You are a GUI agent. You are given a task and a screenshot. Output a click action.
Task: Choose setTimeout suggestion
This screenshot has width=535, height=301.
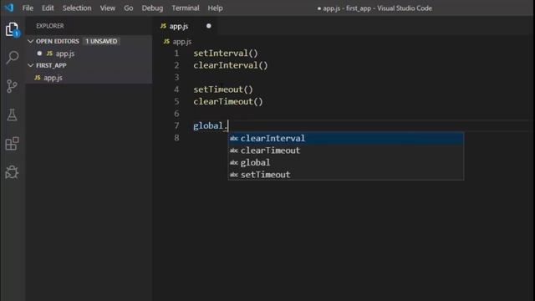[345, 175]
